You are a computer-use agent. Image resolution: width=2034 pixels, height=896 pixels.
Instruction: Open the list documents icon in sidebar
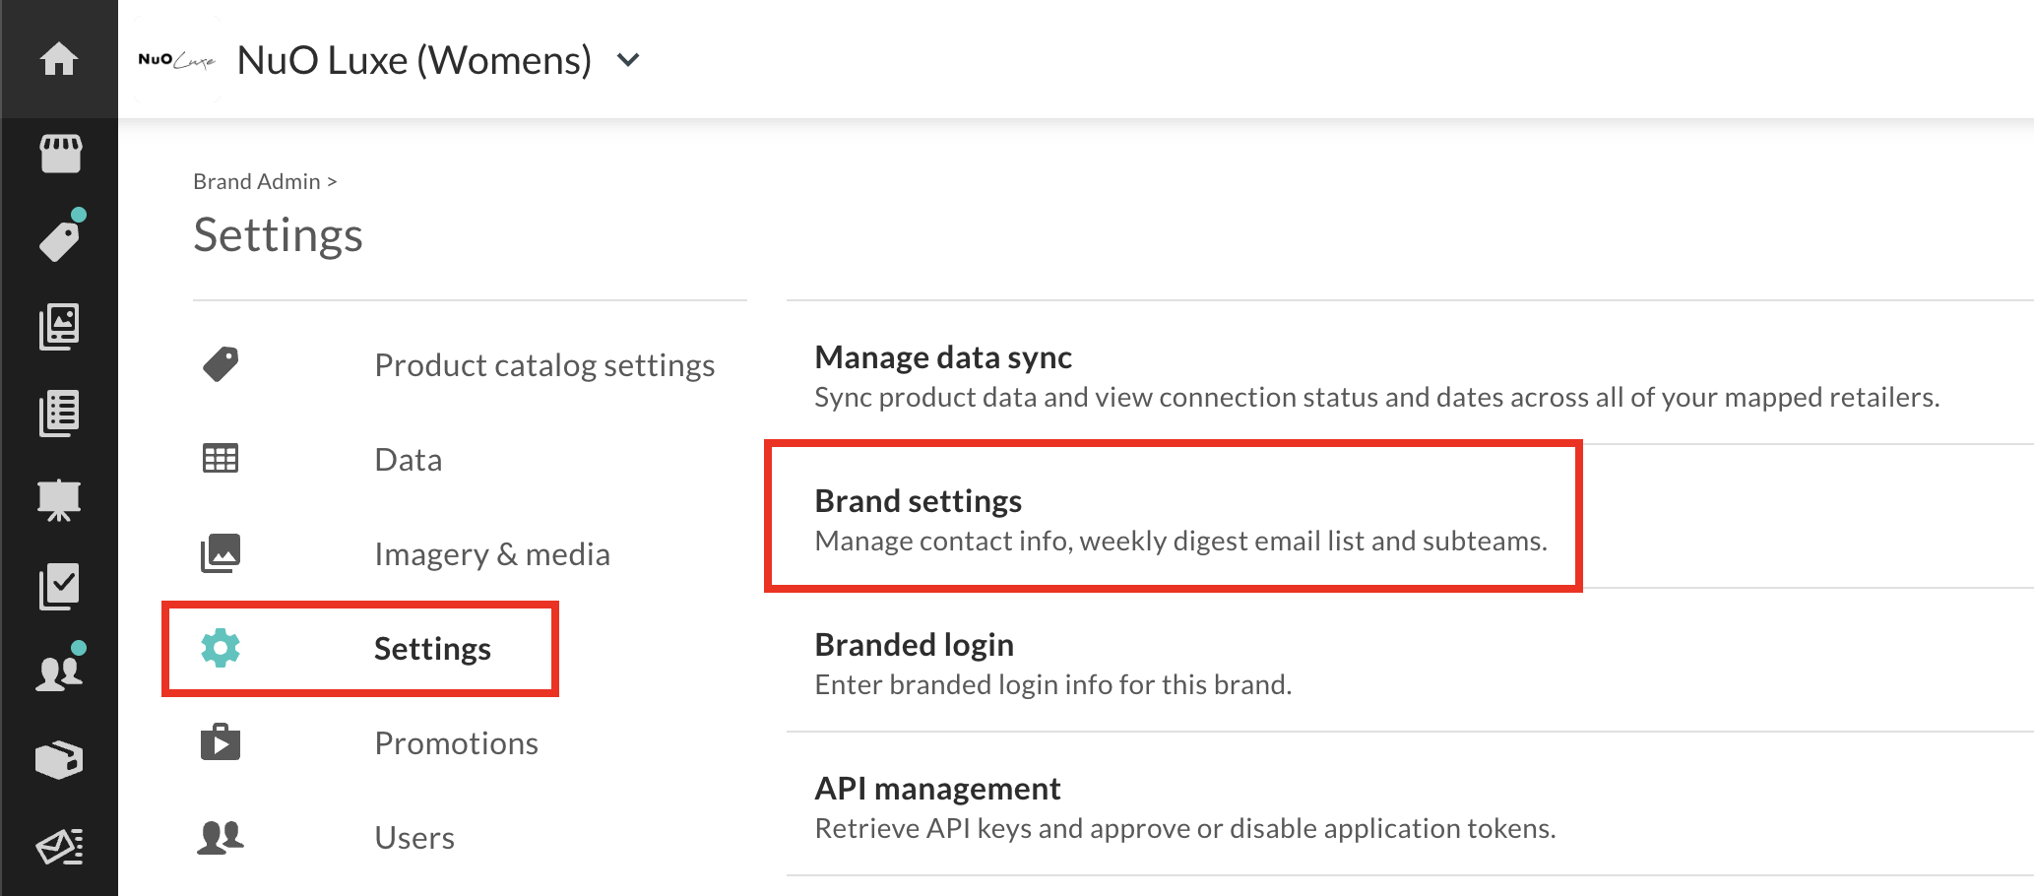(59, 414)
